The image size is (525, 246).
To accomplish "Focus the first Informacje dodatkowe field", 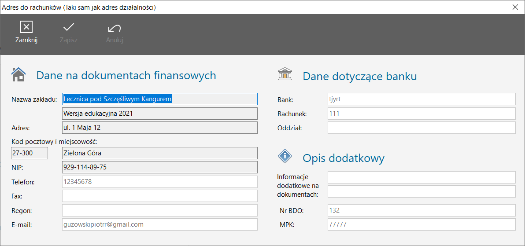I will (421, 177).
